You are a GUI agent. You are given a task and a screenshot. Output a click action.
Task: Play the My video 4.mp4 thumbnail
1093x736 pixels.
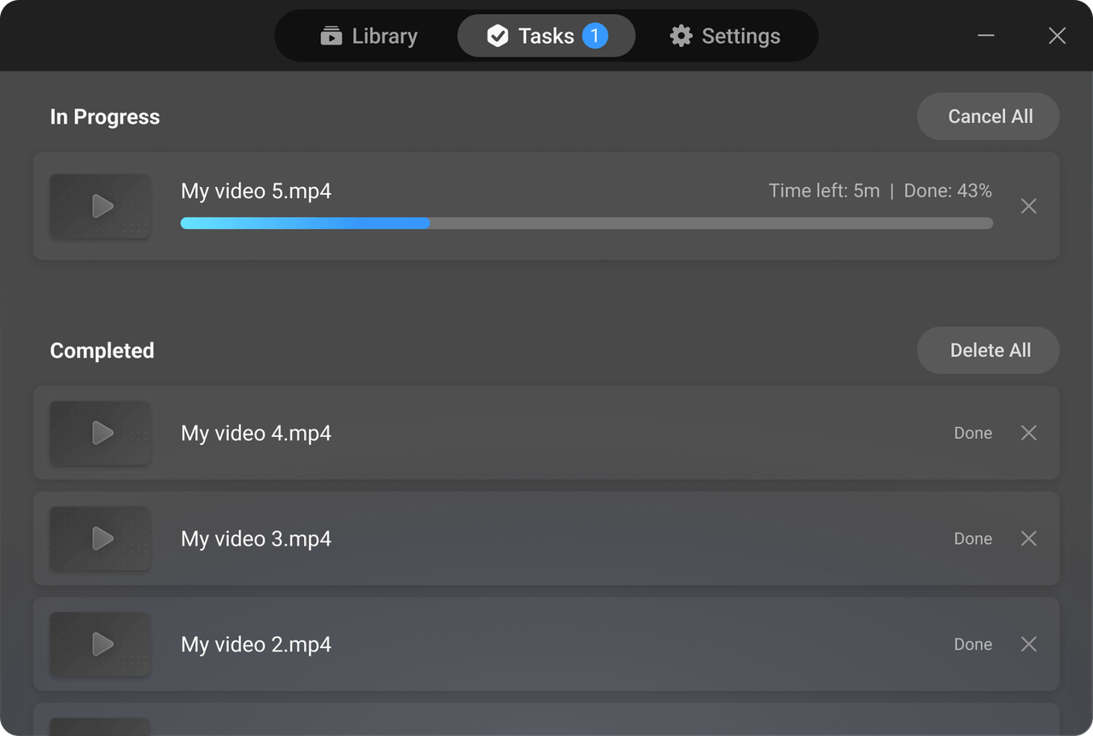100,433
